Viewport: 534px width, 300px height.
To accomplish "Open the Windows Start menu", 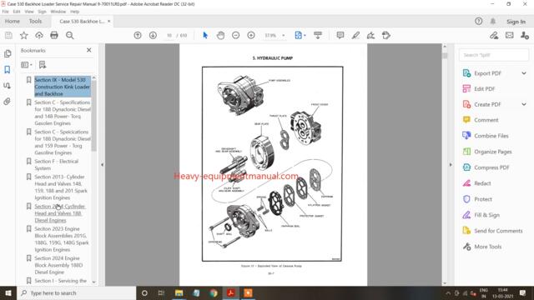I will coord(8,292).
